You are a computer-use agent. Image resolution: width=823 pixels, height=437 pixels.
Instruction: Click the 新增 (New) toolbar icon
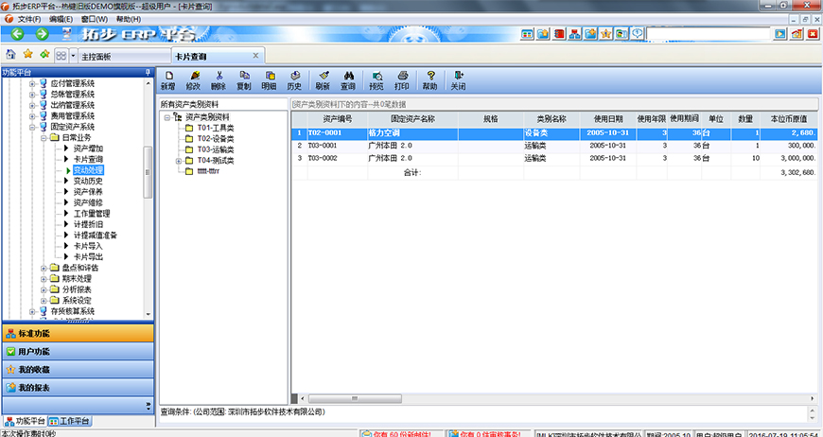tap(167, 79)
